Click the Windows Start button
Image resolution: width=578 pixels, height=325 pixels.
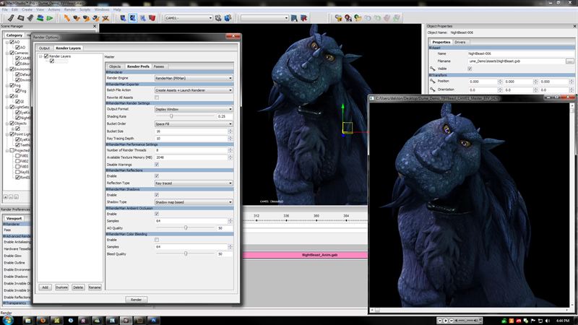point(8,320)
